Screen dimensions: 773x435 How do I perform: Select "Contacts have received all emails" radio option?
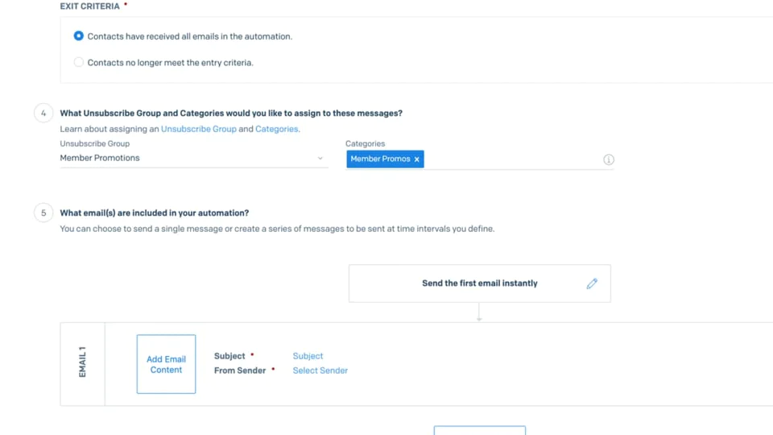[79, 36]
